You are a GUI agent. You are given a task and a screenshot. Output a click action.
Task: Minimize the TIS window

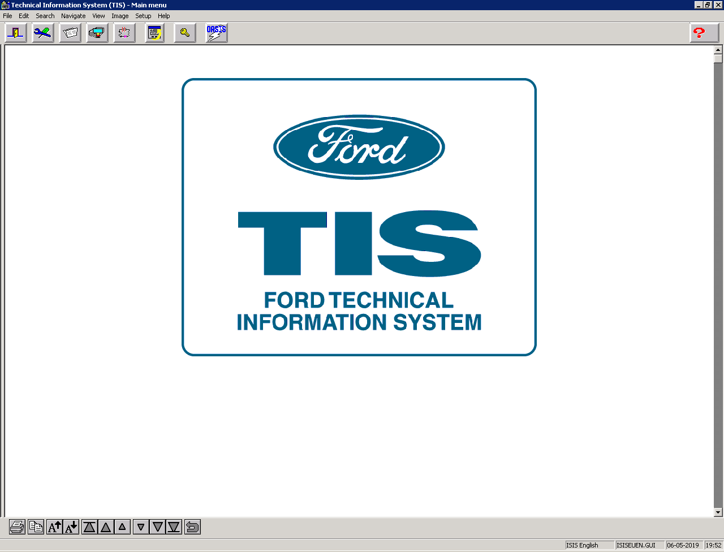click(699, 5)
